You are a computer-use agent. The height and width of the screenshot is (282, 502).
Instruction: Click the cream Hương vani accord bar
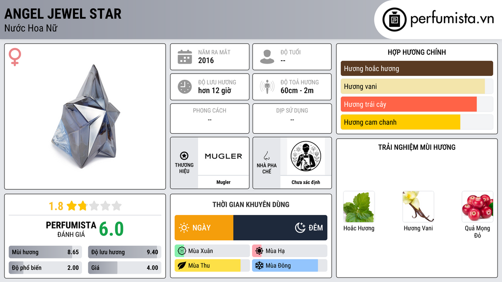coord(417,86)
